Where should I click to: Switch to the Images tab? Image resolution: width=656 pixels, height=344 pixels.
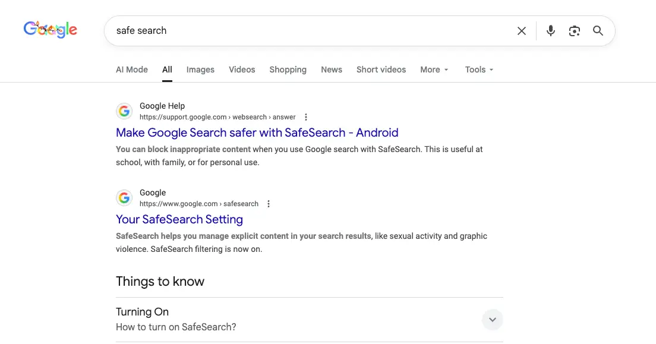[200, 70]
